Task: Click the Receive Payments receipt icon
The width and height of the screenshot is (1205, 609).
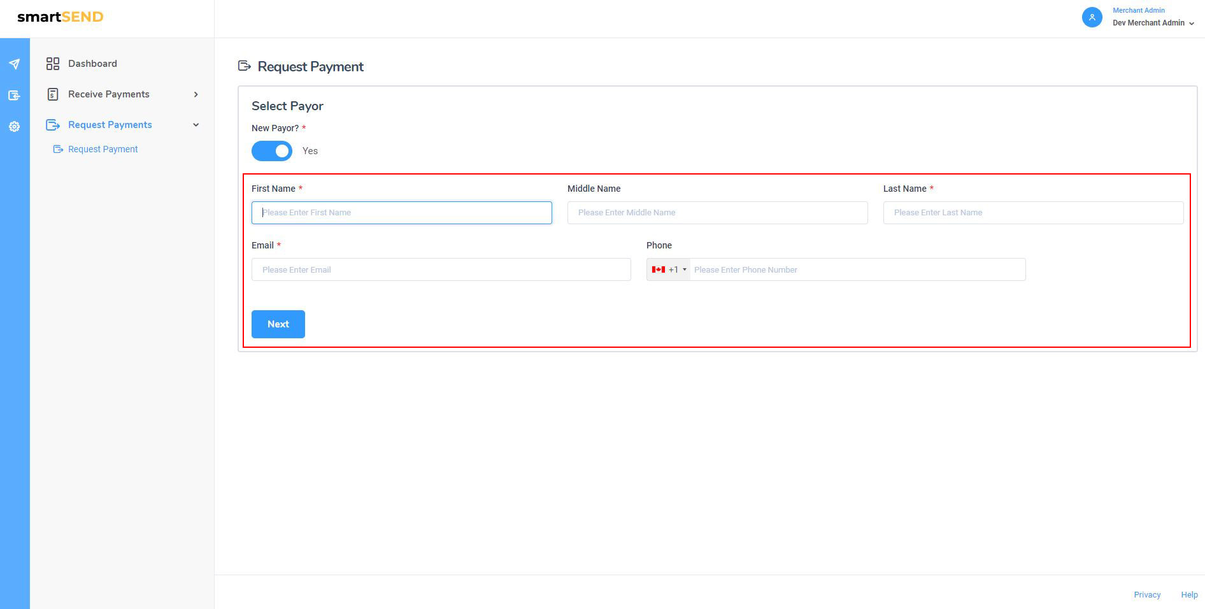Action: pos(53,94)
